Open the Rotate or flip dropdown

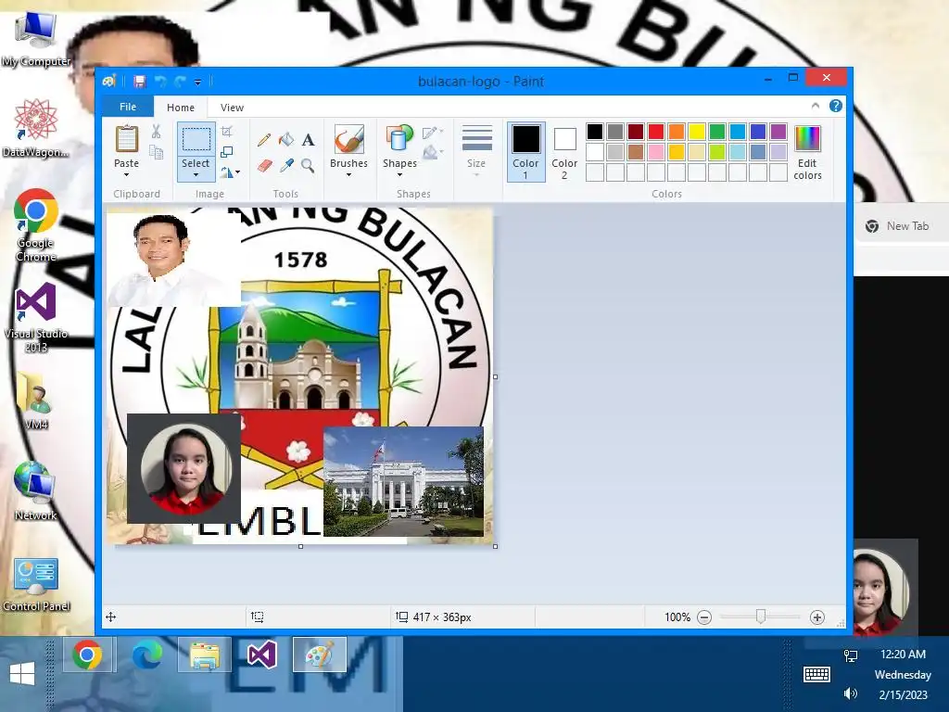tap(230, 172)
